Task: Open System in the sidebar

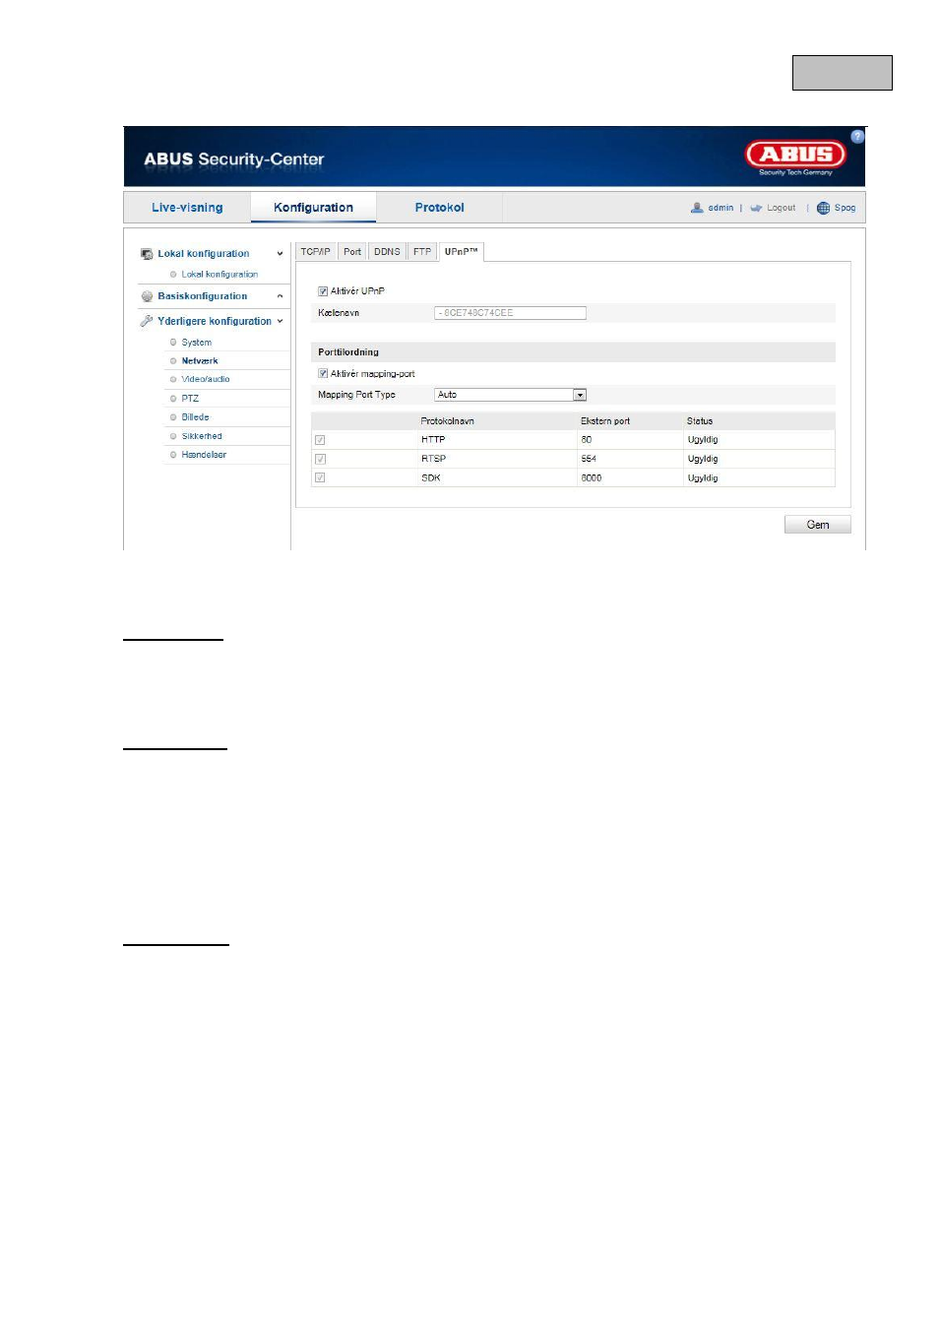Action: pyautogui.click(x=197, y=343)
